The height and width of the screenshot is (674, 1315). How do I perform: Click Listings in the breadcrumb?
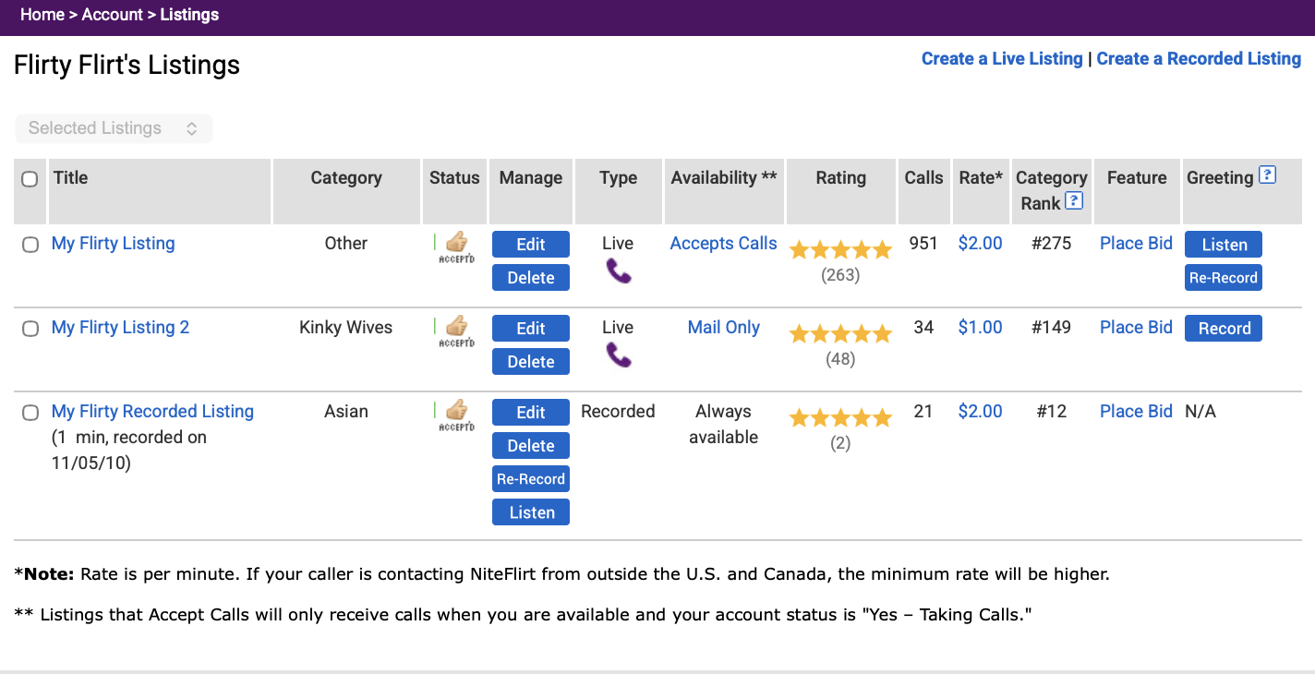pos(189,15)
